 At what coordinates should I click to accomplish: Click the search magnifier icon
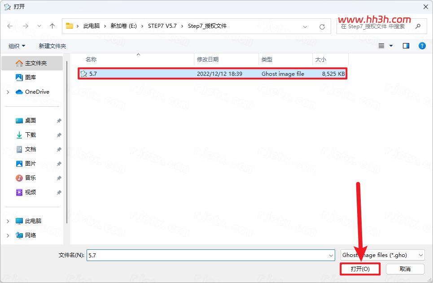tap(418, 26)
